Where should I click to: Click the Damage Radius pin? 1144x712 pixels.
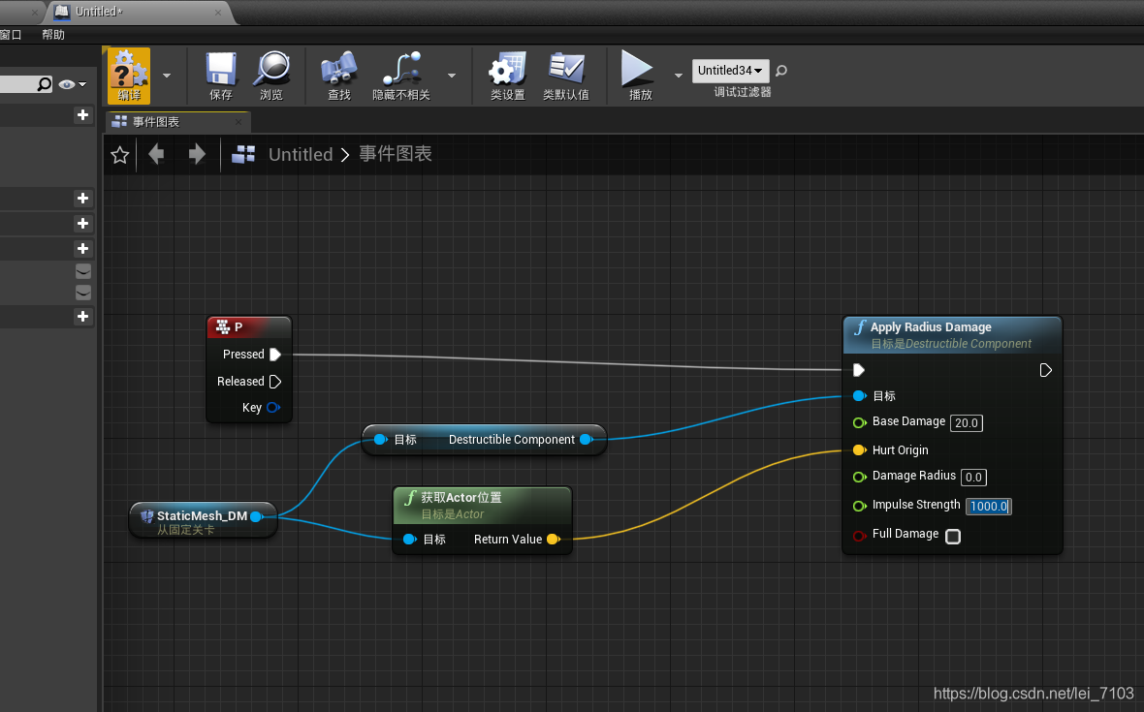point(860,477)
